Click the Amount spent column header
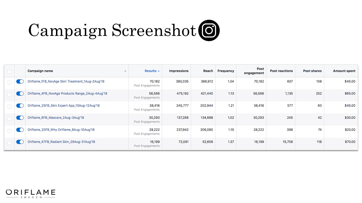This screenshot has width=362, height=203. [344, 71]
